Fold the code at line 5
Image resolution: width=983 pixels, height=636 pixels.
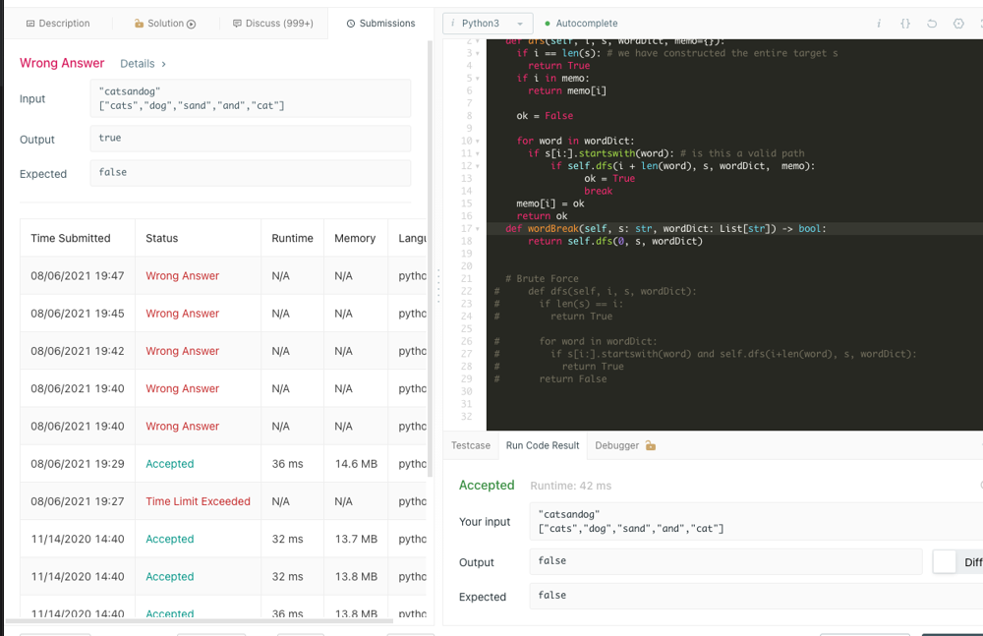point(478,79)
